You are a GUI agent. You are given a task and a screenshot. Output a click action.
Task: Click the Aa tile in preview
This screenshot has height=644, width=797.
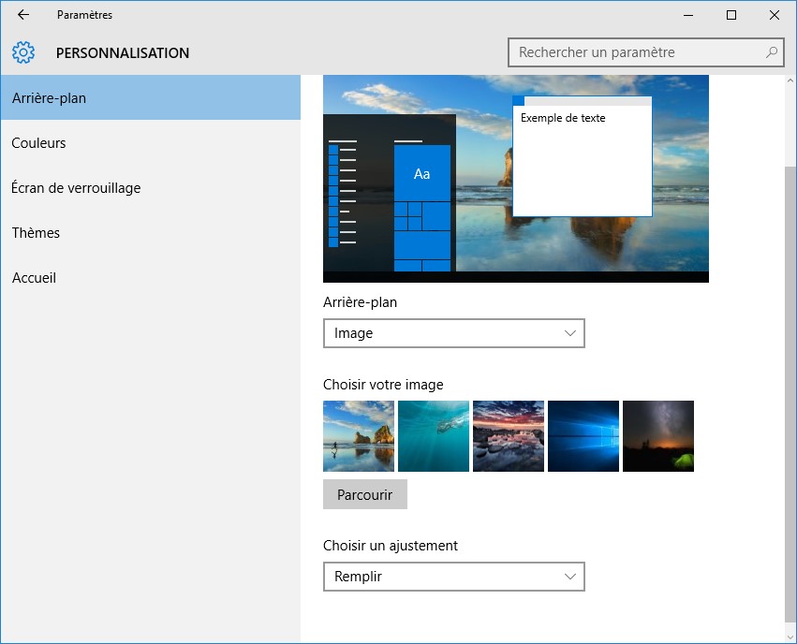(421, 174)
